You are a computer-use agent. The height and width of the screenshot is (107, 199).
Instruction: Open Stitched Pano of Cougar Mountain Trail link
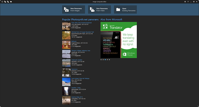click(83, 32)
